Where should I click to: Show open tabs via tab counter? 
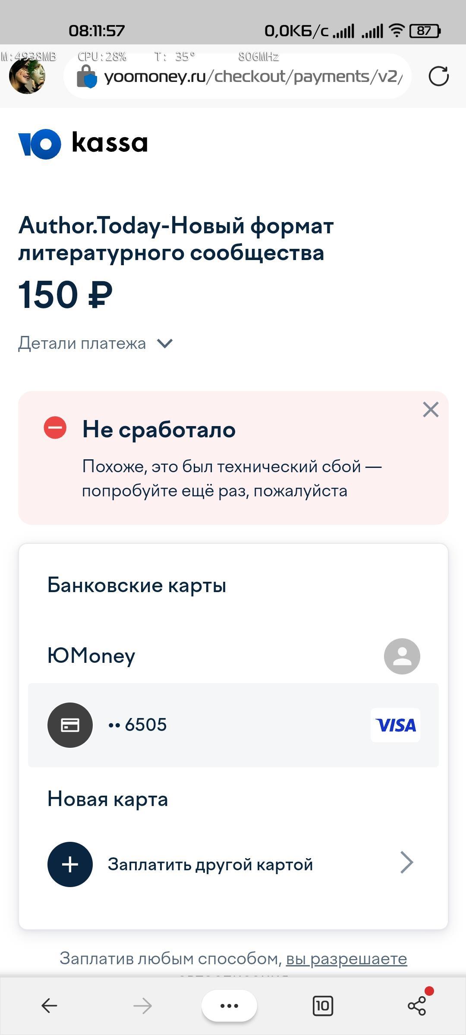coord(323,1006)
